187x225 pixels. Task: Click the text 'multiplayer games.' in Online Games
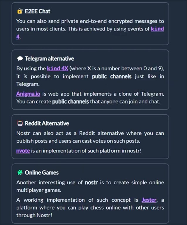click(x=39, y=190)
